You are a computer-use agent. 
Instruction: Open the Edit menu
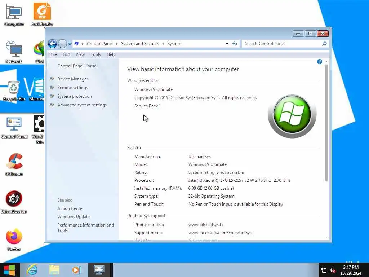[66, 54]
